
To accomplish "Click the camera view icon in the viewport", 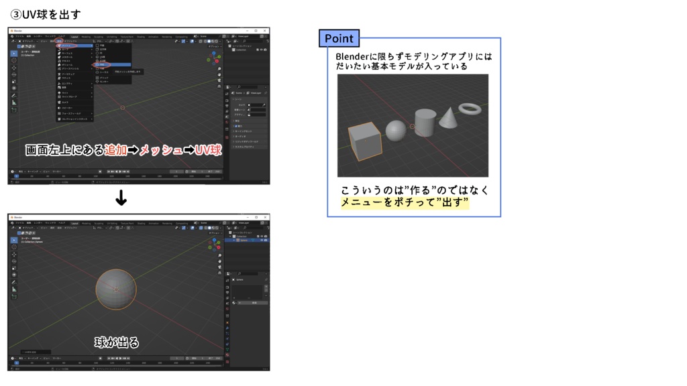I will [218, 265].
